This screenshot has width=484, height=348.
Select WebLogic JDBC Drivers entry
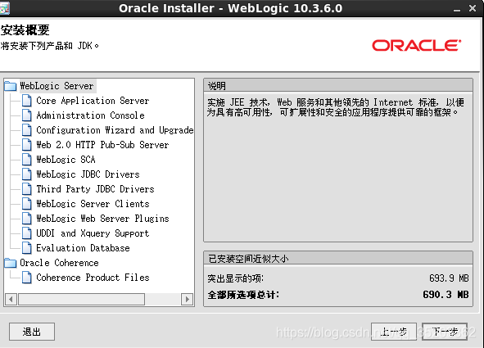pos(88,174)
